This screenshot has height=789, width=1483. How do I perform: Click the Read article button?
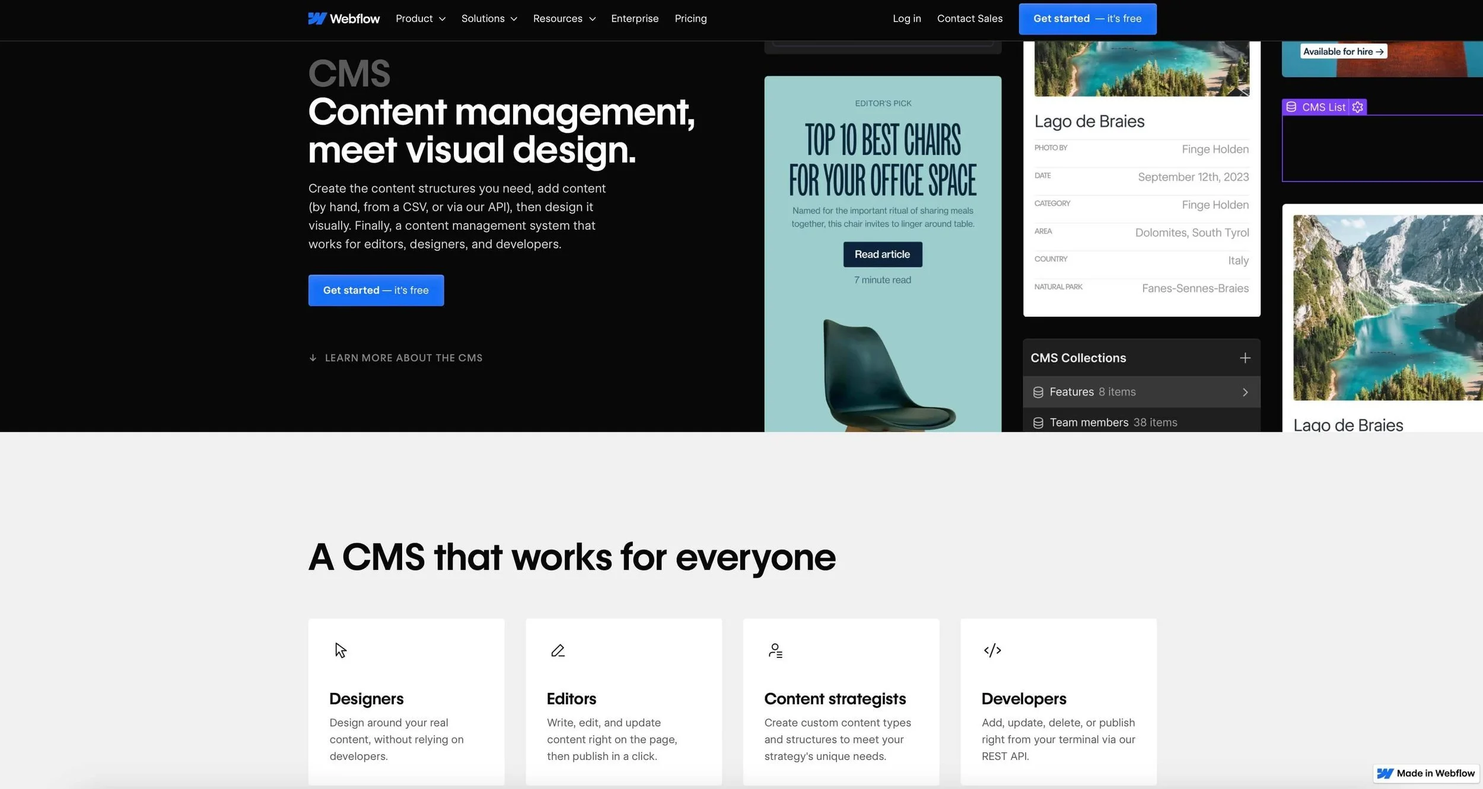pyautogui.click(x=882, y=254)
